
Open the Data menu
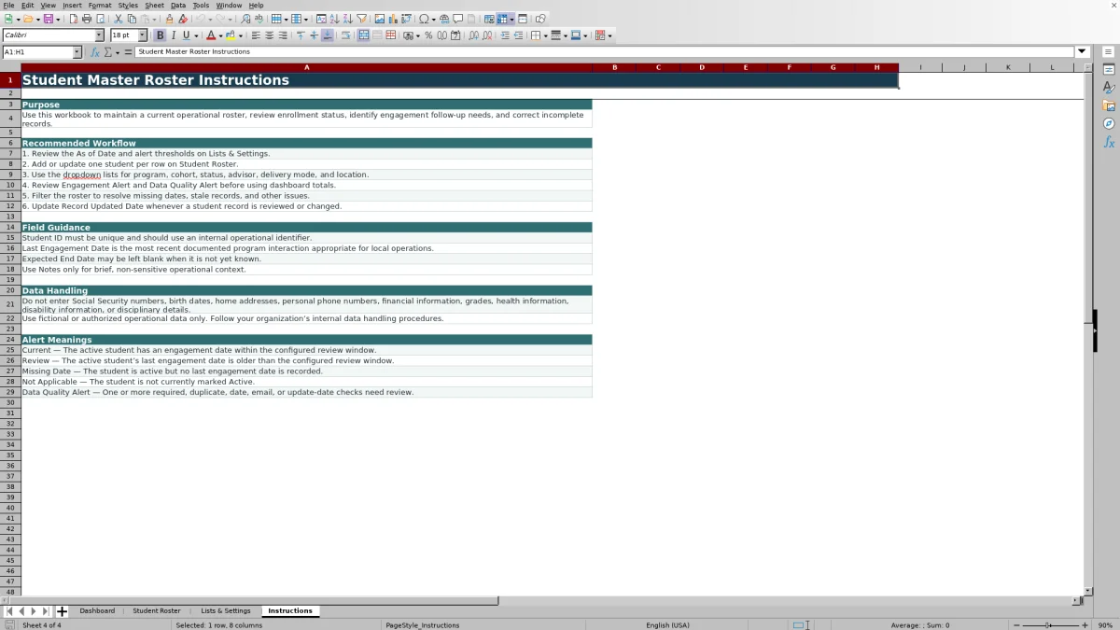click(177, 6)
